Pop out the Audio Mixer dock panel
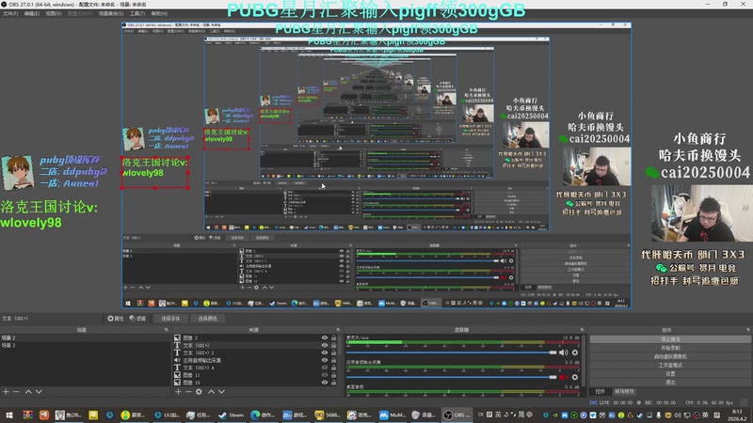This screenshot has height=423, width=753. coord(582,330)
